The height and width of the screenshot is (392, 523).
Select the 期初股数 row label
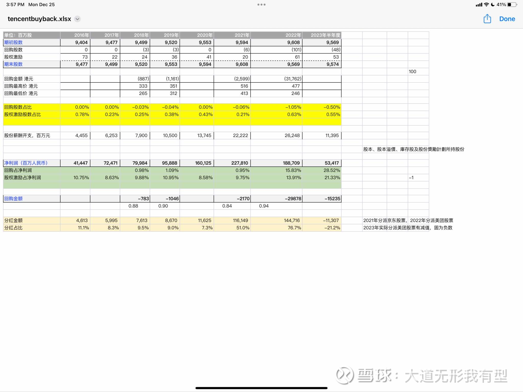click(32, 42)
